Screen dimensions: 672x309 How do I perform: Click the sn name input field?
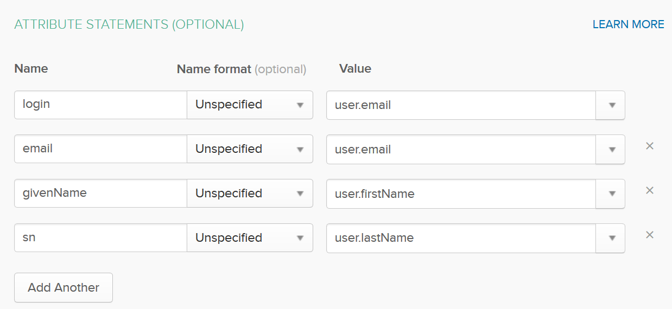[x=100, y=238]
